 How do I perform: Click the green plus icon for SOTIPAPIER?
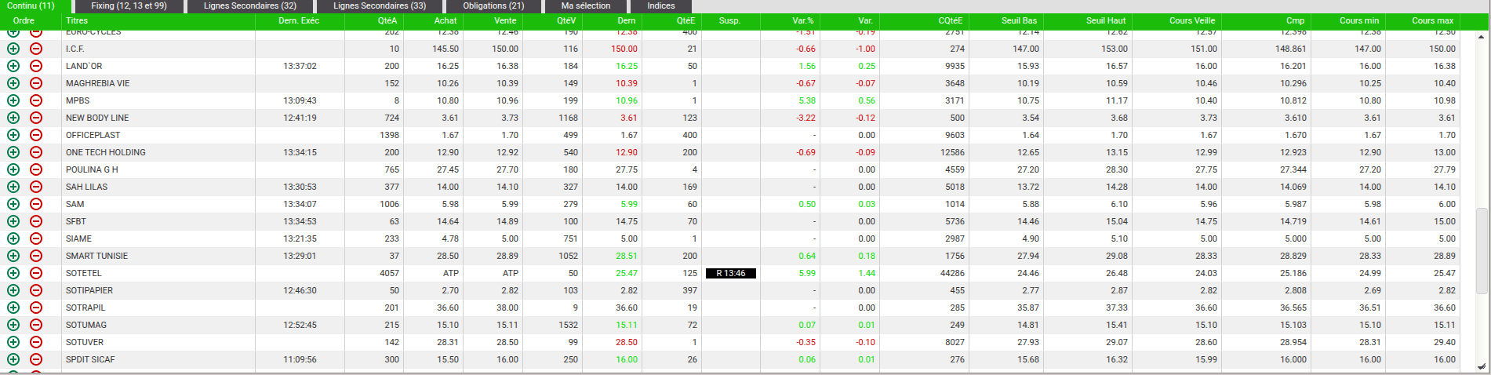tap(13, 290)
